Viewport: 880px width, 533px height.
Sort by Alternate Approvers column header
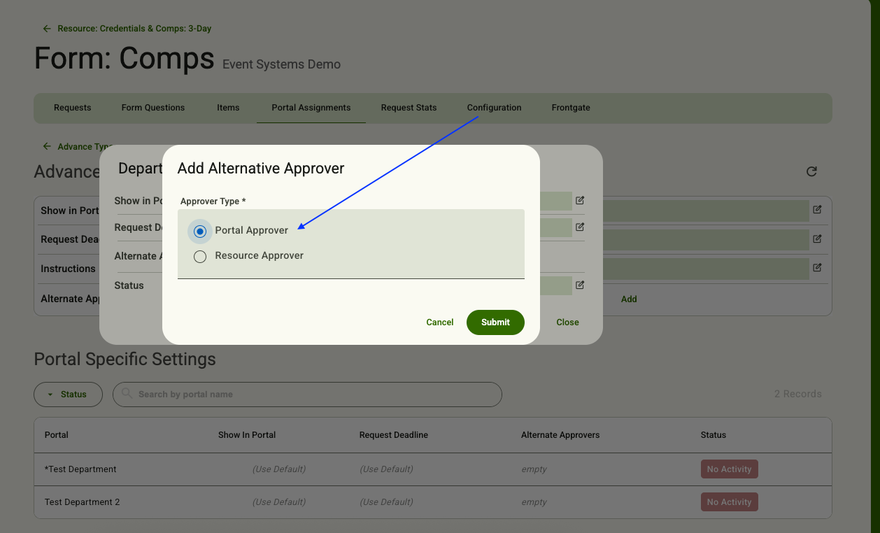coord(560,435)
